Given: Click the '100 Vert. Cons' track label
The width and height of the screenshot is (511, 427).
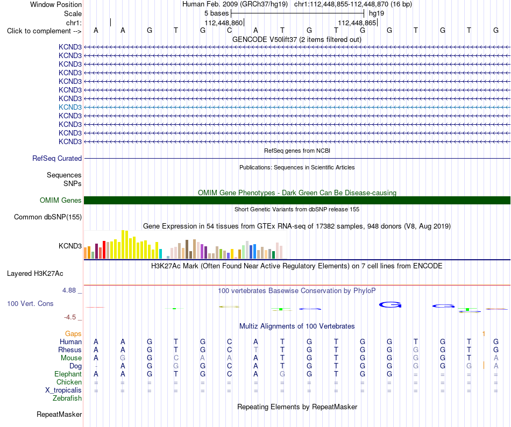Looking at the screenshot, I should 30,303.
